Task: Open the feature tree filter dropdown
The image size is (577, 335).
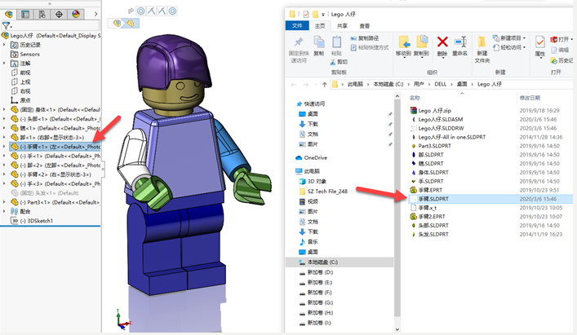Action: pos(7,26)
